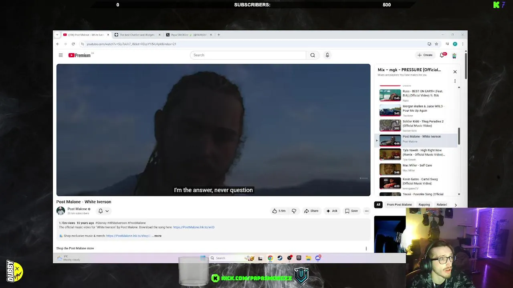
Task: Open the tab search dropdown arrow
Action: click(x=58, y=35)
